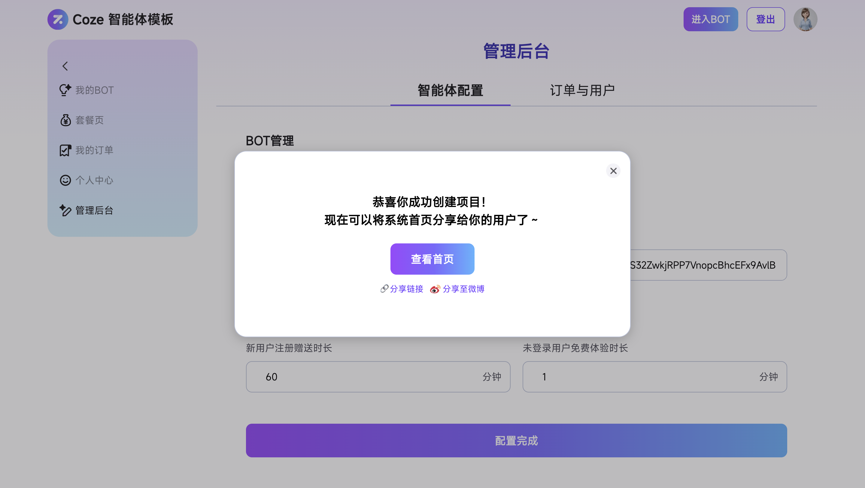Open the user avatar in the header

[805, 19]
